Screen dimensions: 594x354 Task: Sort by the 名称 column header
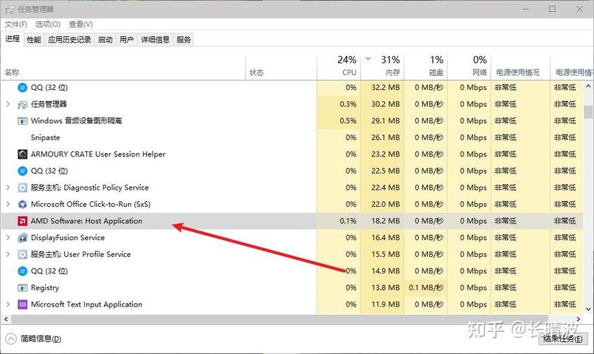(123, 67)
